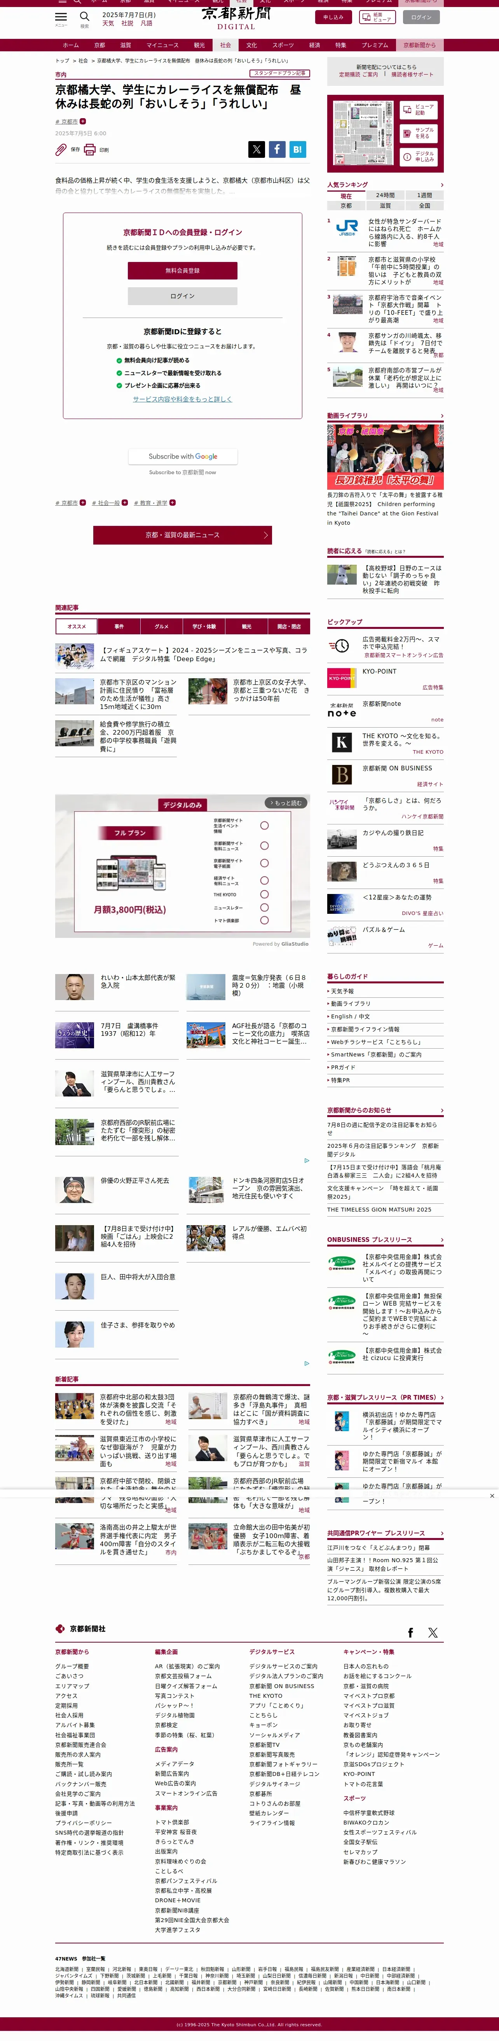Click the ビューアー起動 viewer icon button
The height and width of the screenshot is (2041, 499).
419,110
